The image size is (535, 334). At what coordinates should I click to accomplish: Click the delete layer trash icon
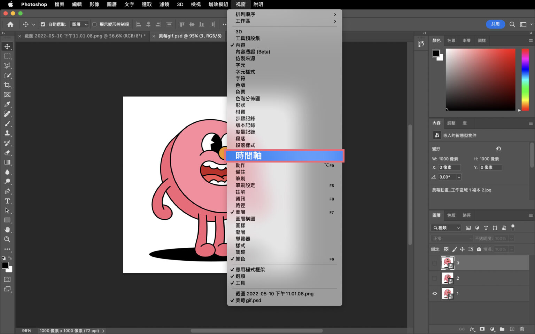point(522,329)
